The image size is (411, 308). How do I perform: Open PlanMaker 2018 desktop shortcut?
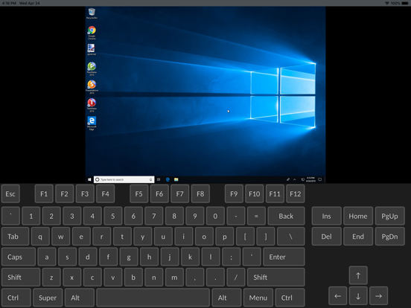[92, 69]
